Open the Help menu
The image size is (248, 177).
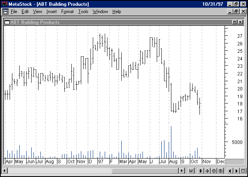coord(117,12)
